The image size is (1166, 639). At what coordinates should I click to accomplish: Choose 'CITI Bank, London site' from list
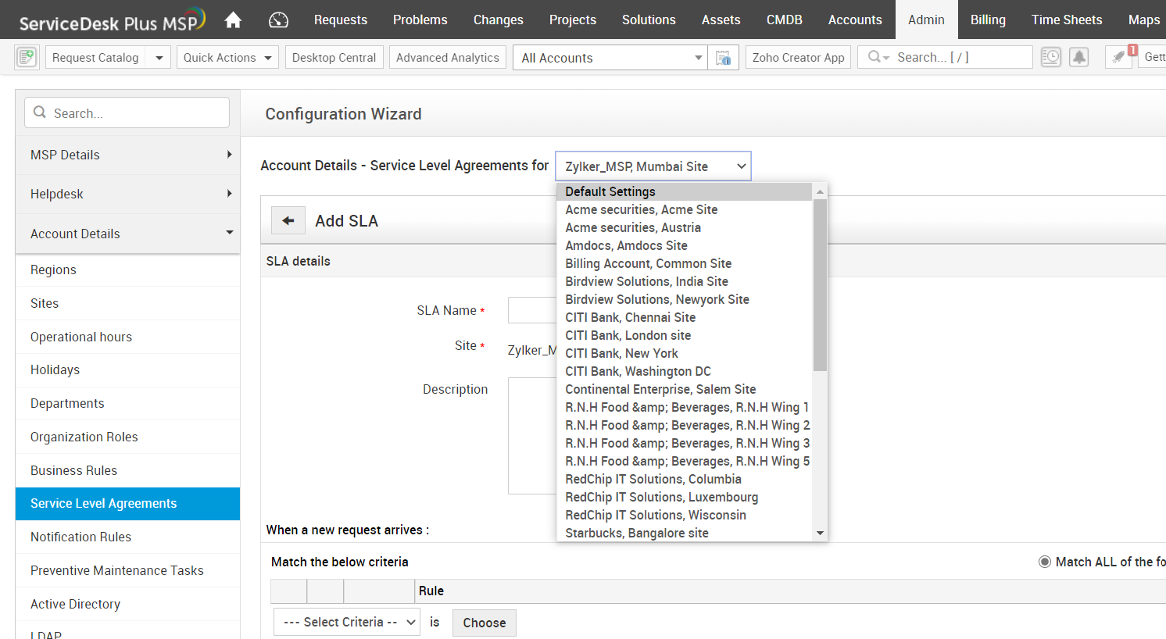click(628, 335)
